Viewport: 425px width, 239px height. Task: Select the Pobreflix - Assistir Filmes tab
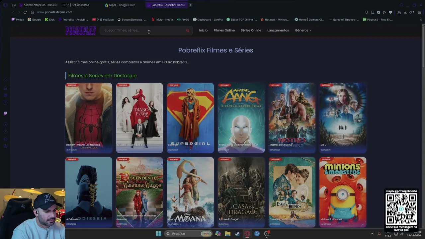166,5
